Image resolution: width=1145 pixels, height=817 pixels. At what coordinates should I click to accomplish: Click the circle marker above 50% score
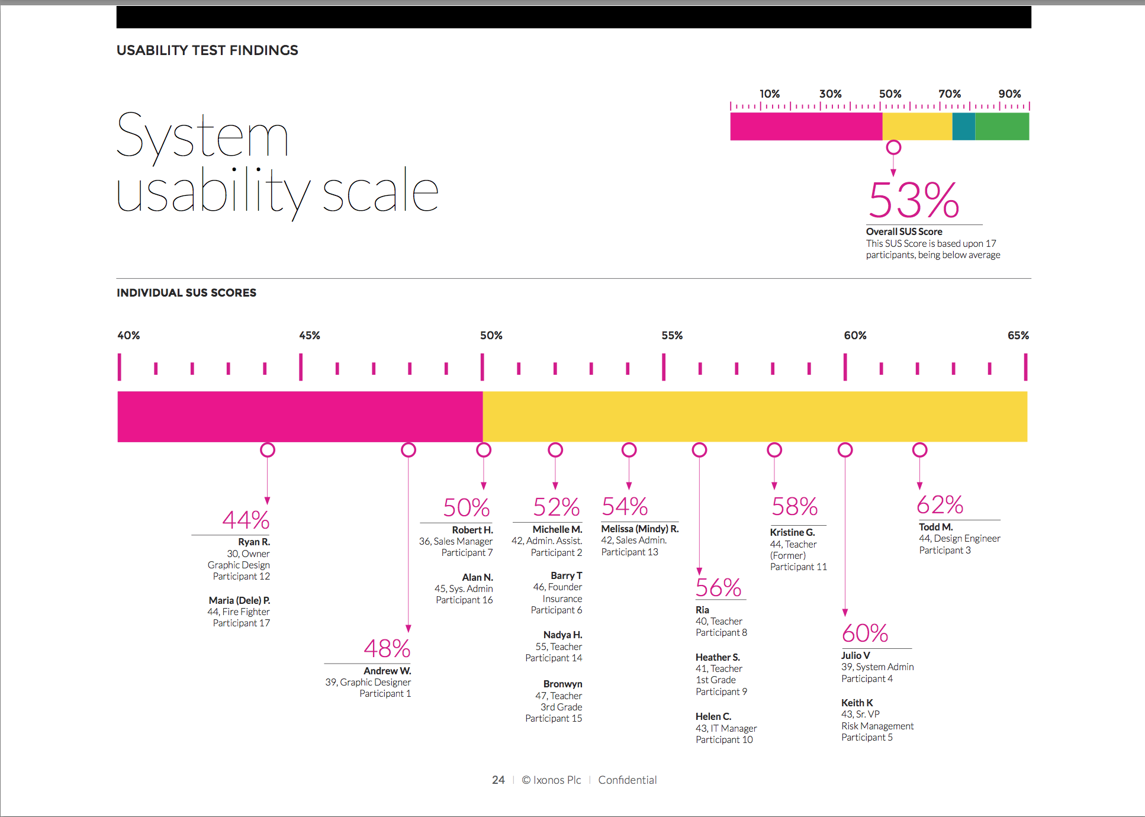tap(484, 450)
